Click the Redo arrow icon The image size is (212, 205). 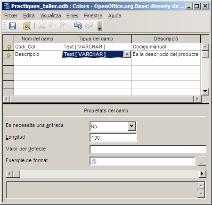click(89, 26)
